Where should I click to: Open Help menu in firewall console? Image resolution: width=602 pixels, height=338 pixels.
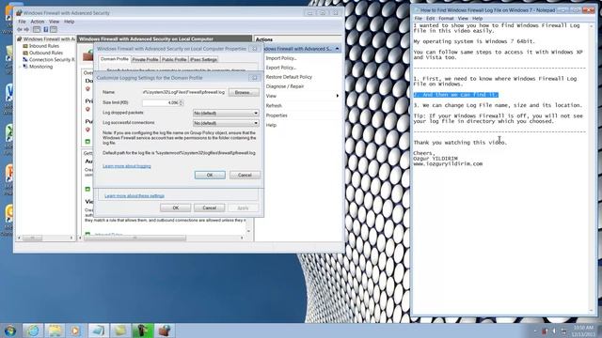[69, 22]
